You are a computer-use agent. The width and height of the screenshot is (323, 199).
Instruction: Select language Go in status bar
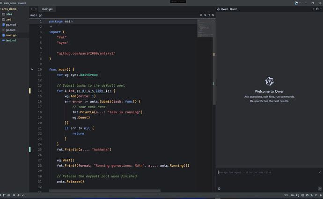(x=293, y=195)
